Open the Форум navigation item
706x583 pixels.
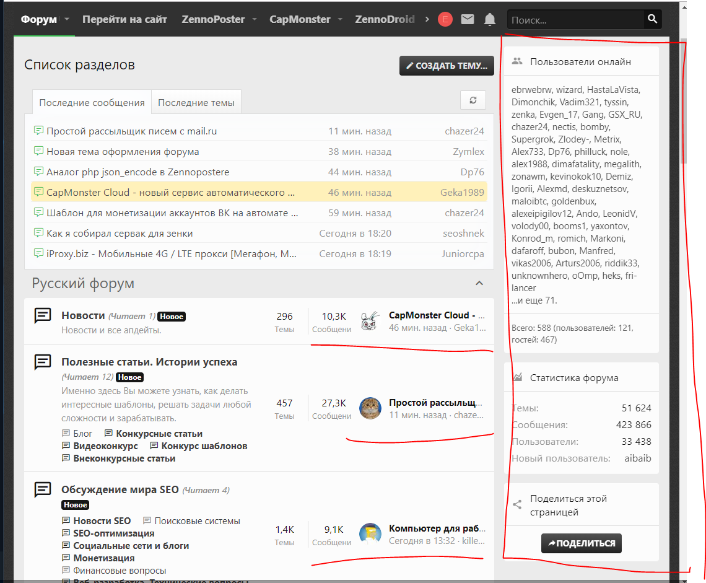pyautogui.click(x=39, y=19)
